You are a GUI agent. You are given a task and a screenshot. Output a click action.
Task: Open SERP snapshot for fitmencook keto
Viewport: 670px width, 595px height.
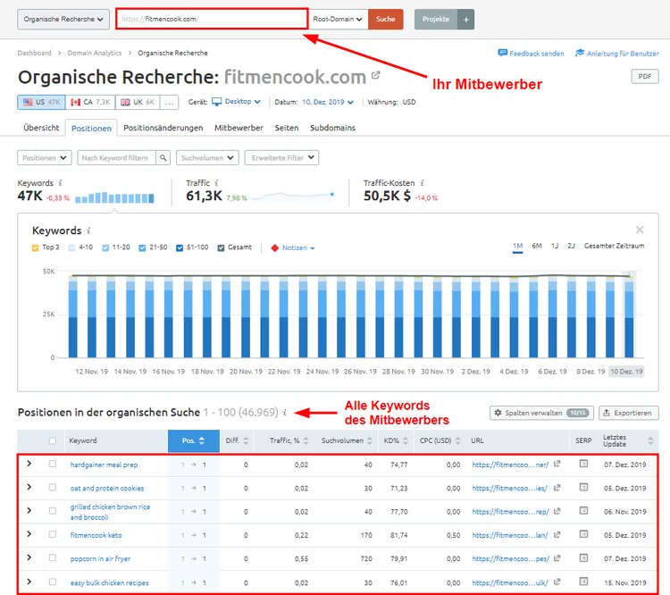pyautogui.click(x=583, y=534)
